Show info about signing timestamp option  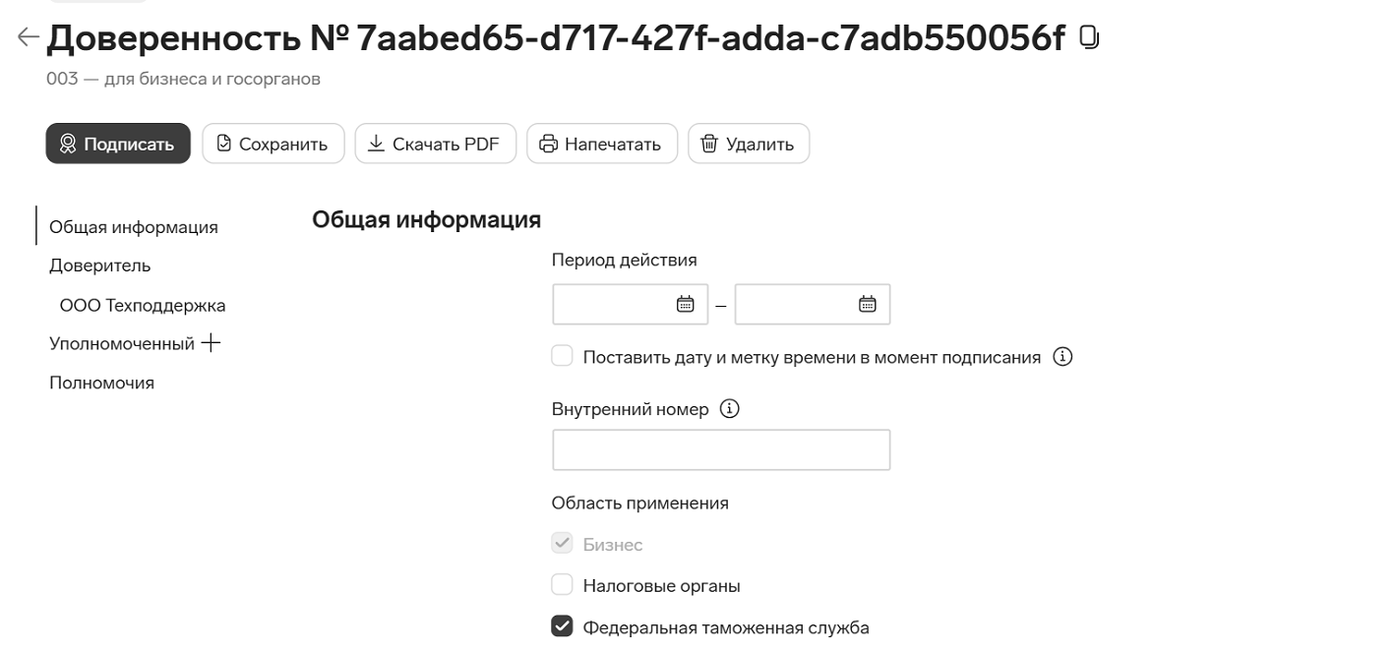[1062, 357]
